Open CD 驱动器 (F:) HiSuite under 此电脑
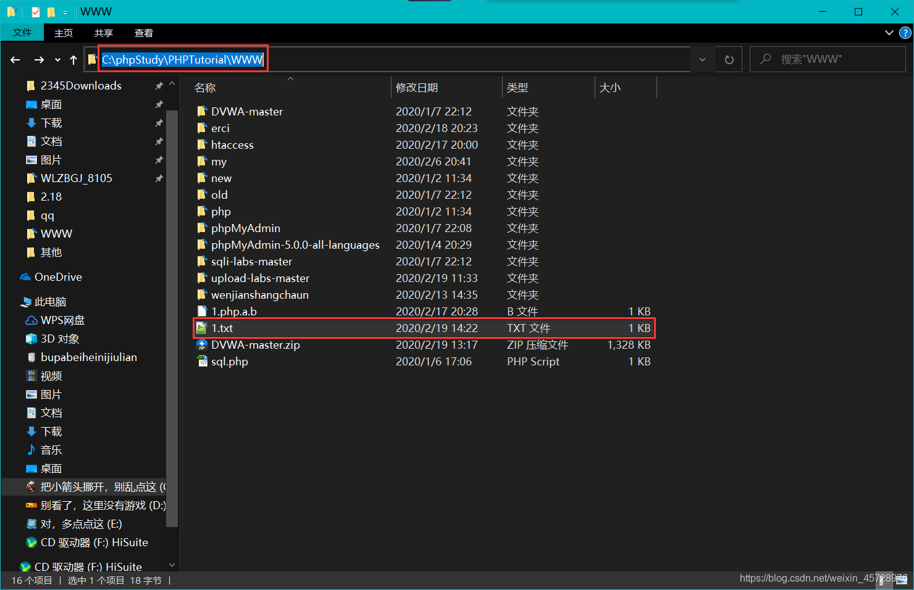Screen dimensions: 914x590 coord(94,542)
